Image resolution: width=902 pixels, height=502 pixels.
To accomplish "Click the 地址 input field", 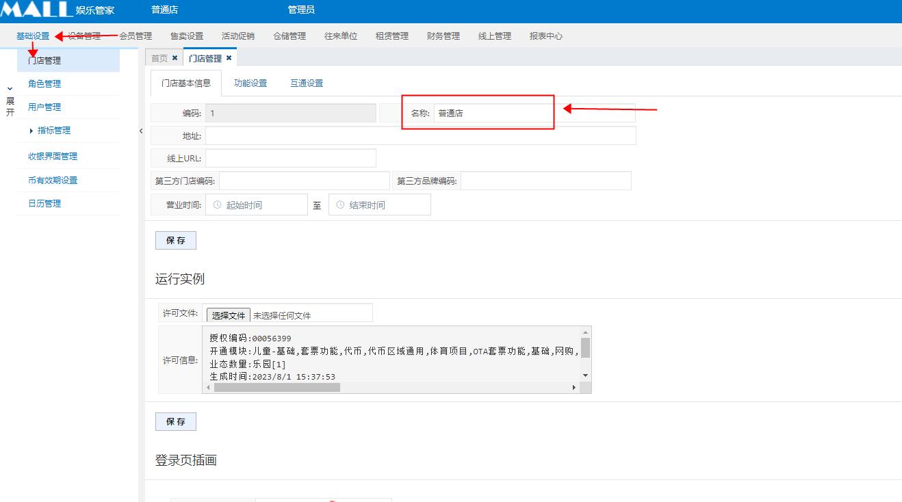I will tap(421, 136).
